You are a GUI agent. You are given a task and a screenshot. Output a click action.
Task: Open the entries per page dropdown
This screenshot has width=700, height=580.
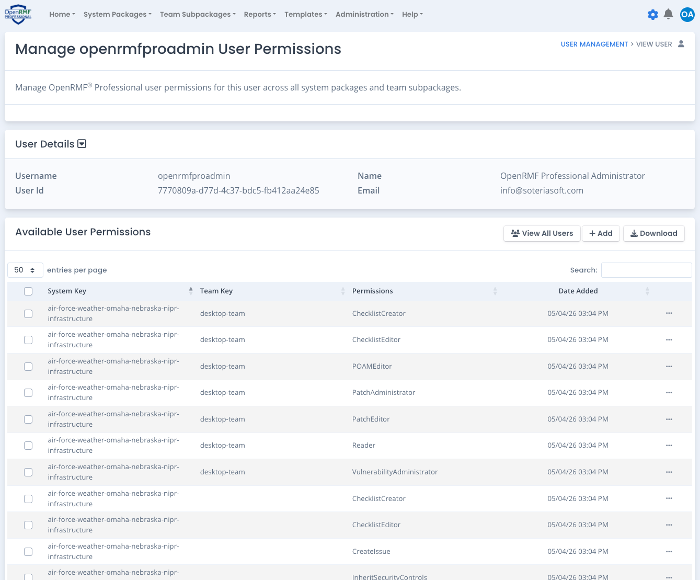(x=25, y=270)
